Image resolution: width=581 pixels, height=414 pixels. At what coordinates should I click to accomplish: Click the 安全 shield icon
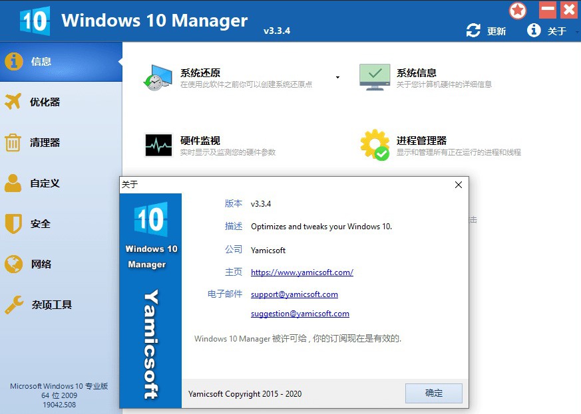click(x=13, y=223)
